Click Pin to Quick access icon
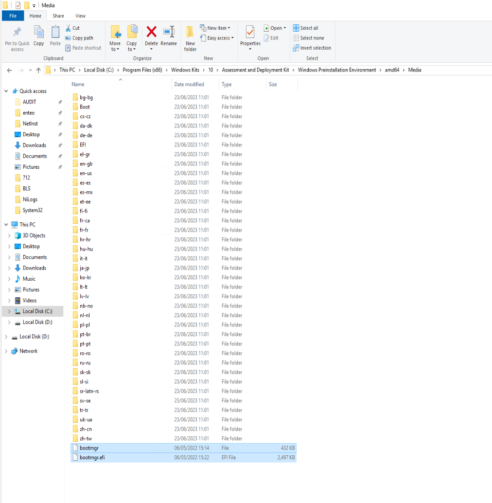 pyautogui.click(x=17, y=32)
